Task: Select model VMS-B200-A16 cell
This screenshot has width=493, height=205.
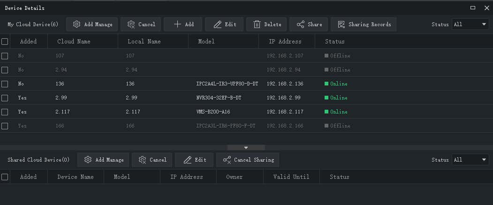Action: point(213,112)
